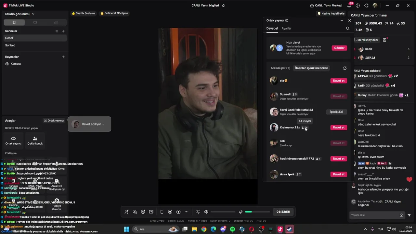Open the scenes list icon next to Sahneler
416x234 pixels.
(x=56, y=31)
